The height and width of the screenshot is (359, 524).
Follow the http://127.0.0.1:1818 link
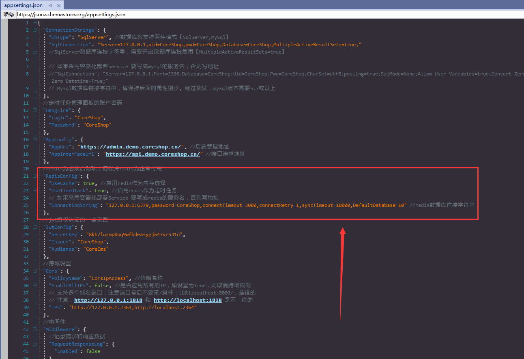[x=108, y=300]
